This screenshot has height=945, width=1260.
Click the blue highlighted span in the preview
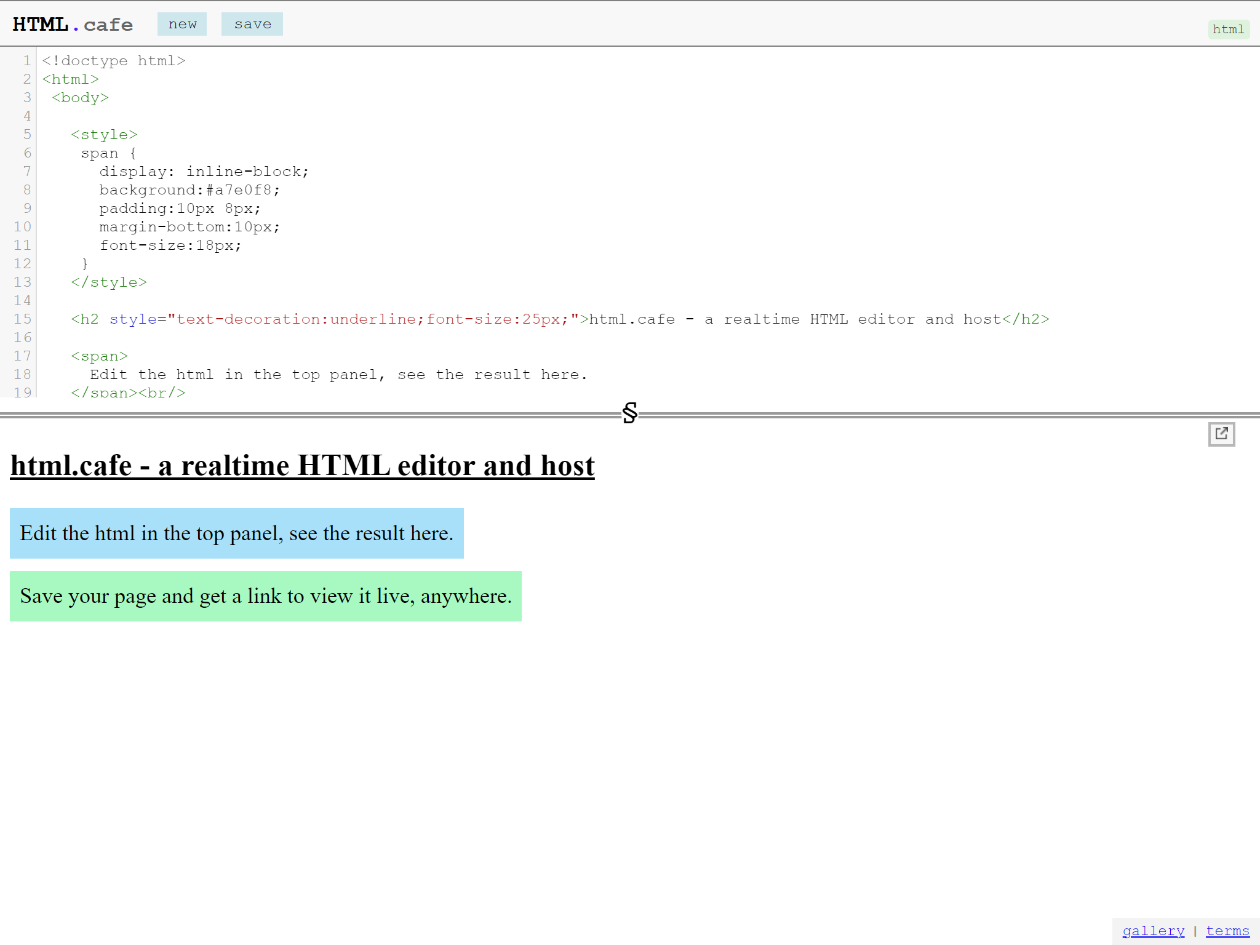[237, 533]
